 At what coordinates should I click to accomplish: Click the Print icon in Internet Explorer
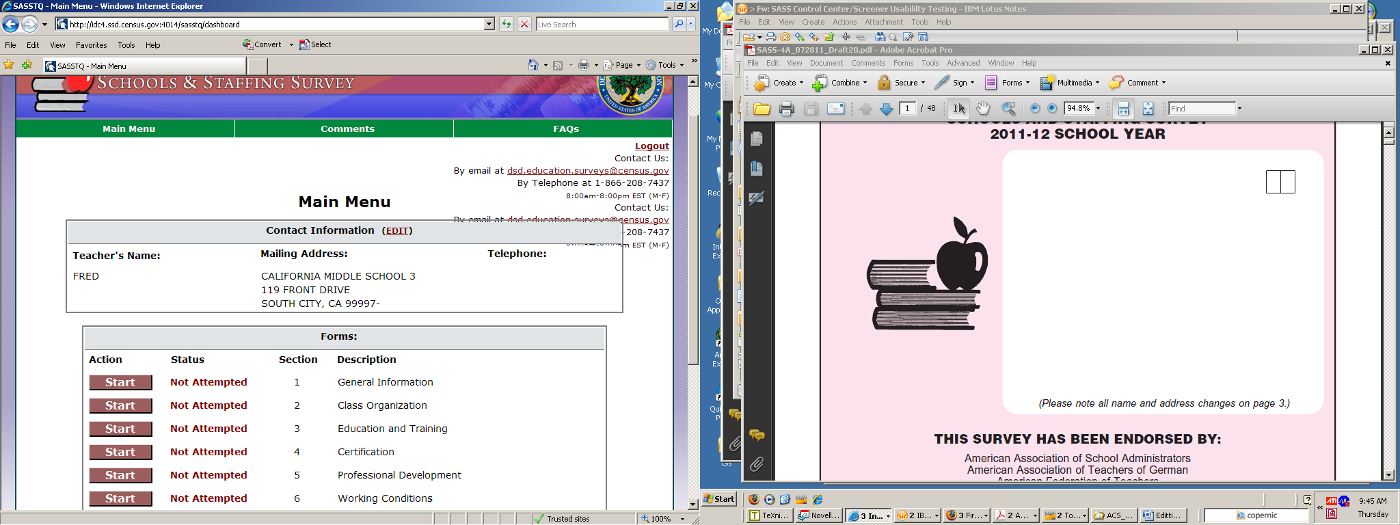pyautogui.click(x=584, y=65)
